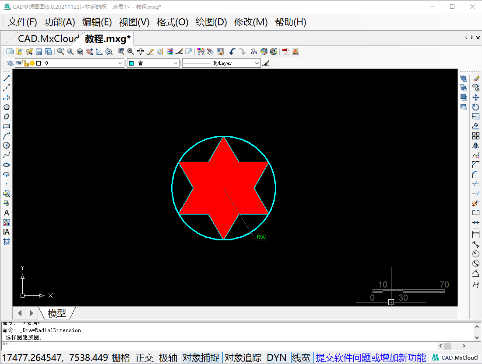Screen dimensions: 482x364
Task: Select the 模型 layout tab
Action: click(57, 313)
